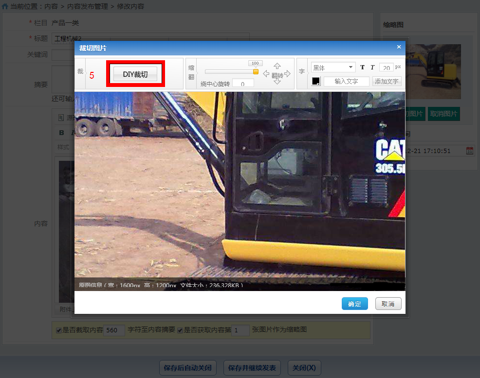The height and width of the screenshot is (378, 480).
Task: Toggle italic text with the slanted T icon
Action: 372,67
